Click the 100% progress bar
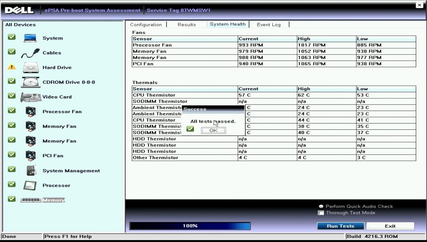 tap(190, 226)
